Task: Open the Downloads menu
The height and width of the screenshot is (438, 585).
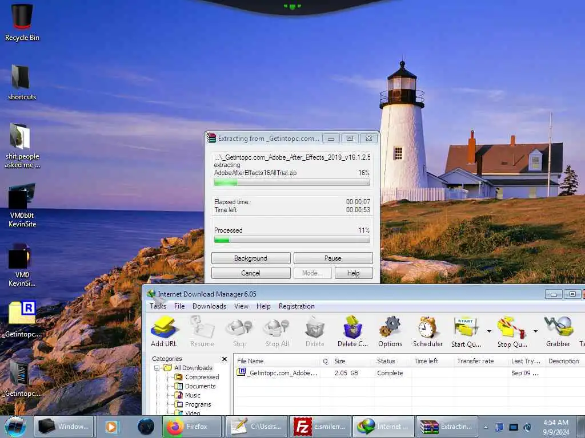Action: click(209, 306)
